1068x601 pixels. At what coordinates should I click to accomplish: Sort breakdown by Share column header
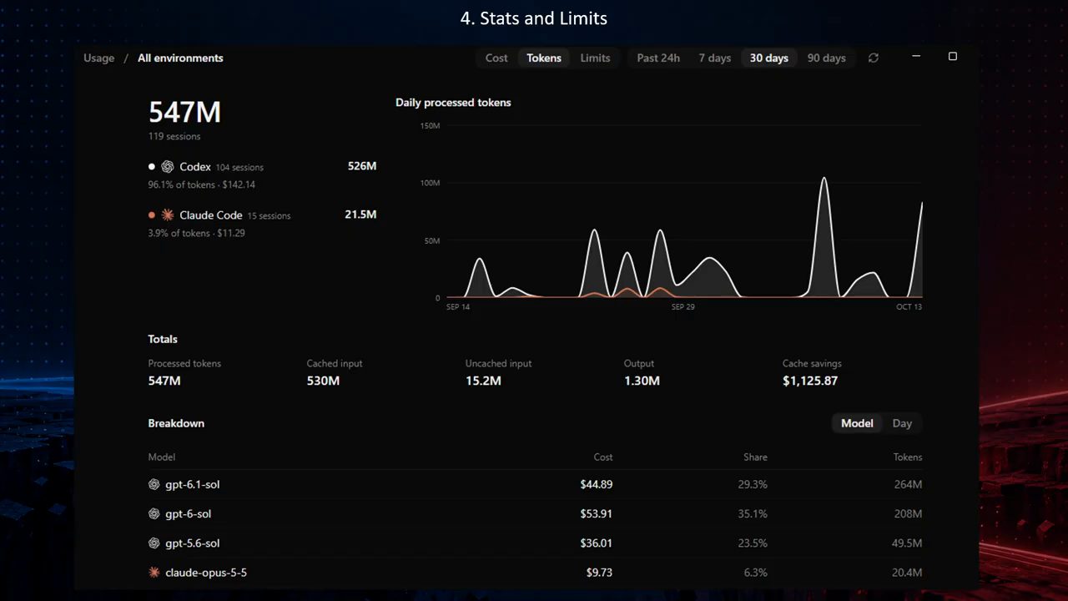tap(755, 457)
